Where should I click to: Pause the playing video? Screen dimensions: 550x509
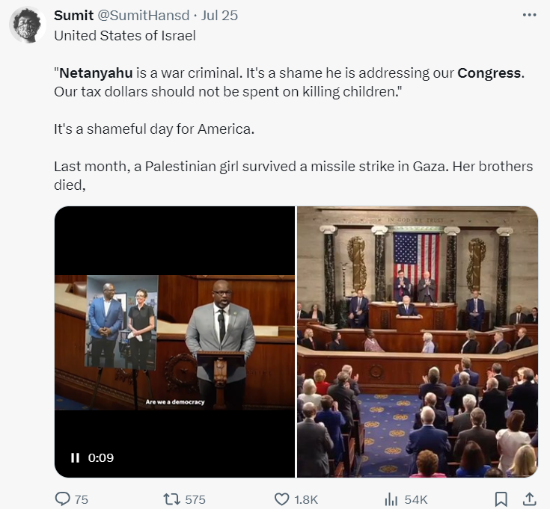75,457
